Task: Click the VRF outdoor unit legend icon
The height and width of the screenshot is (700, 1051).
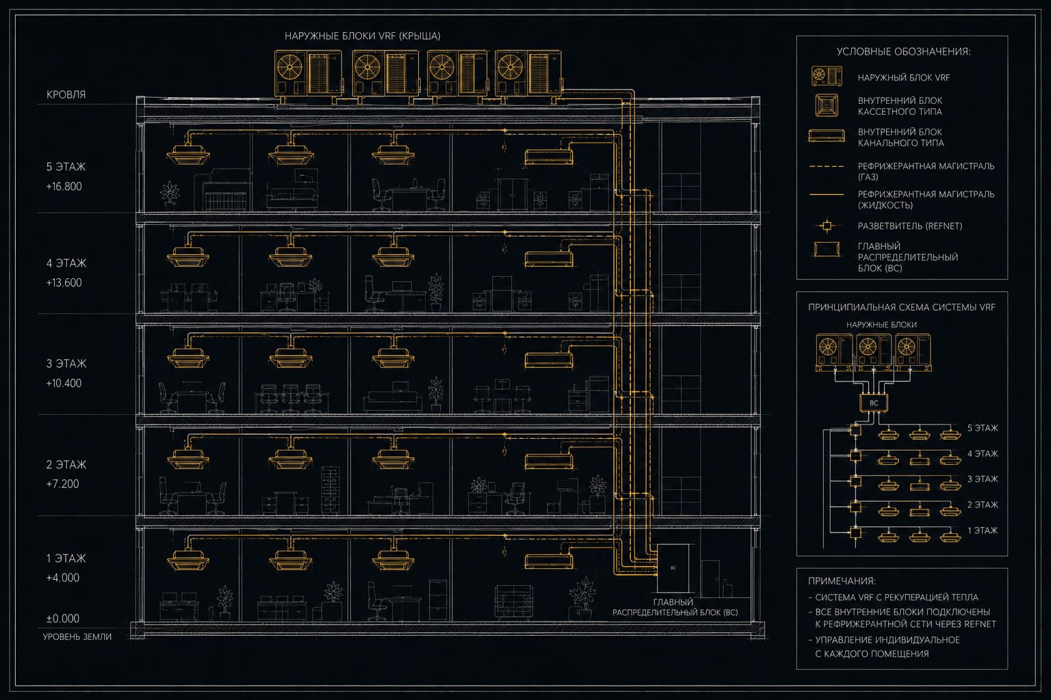Action: 827,77
